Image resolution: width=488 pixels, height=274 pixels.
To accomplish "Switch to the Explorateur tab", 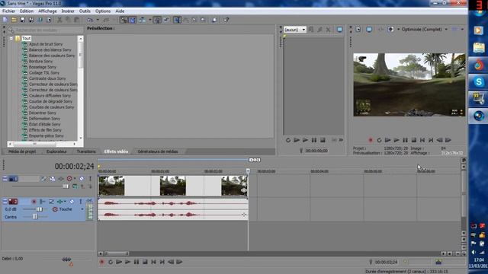I will (x=56, y=151).
